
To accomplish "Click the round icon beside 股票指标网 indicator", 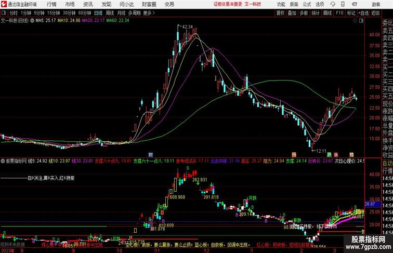I will tap(3, 161).
